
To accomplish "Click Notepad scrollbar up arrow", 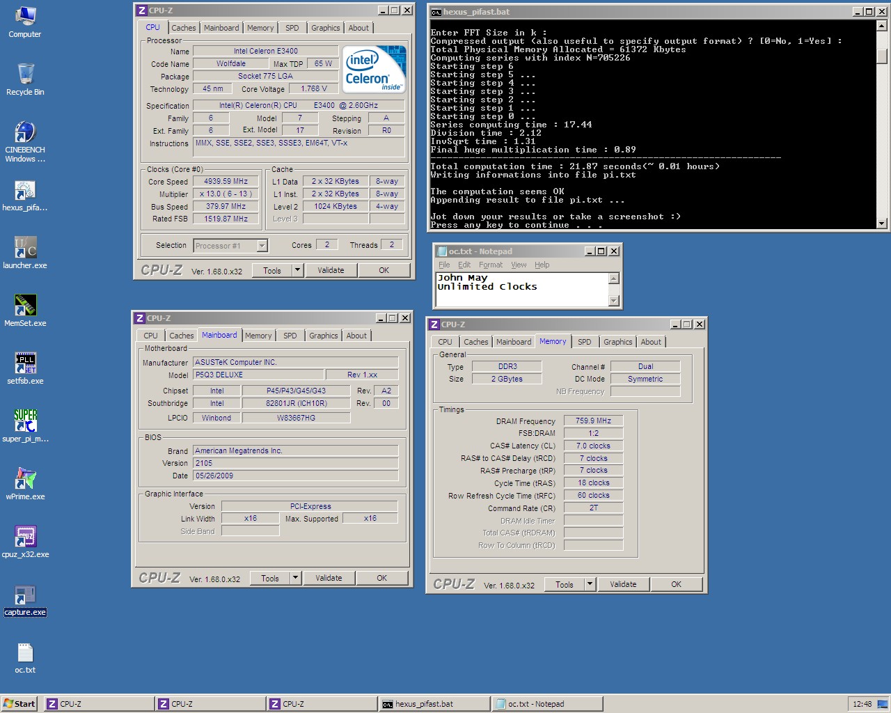I will (x=613, y=279).
